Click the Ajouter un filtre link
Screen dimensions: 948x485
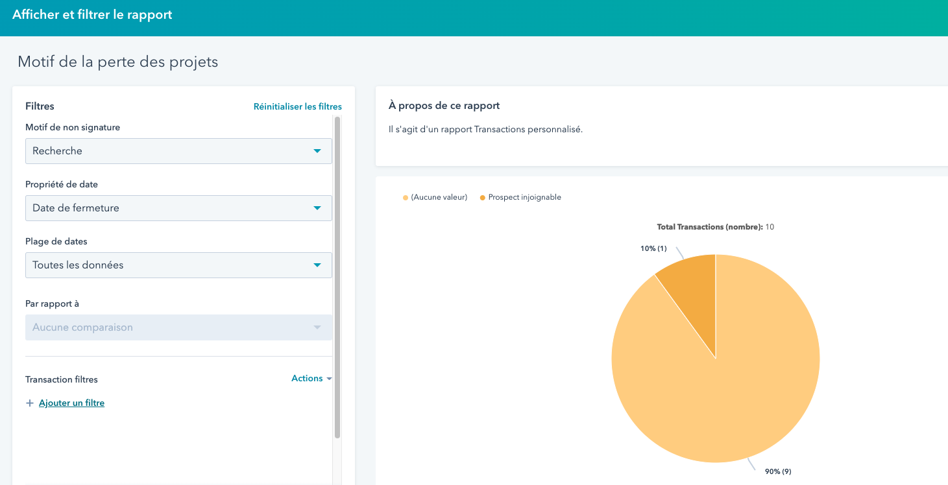(71, 403)
